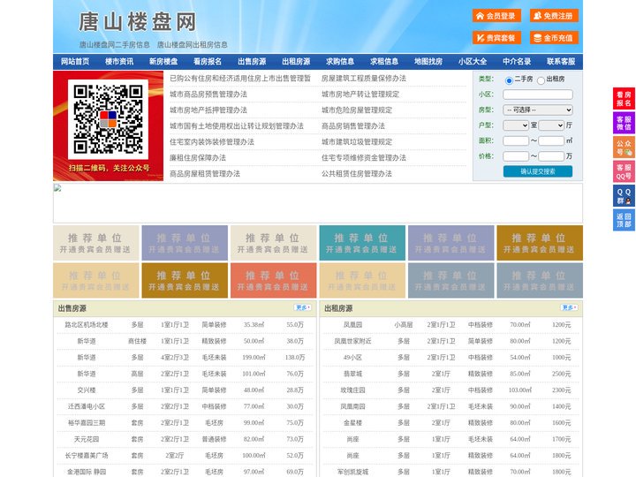Viewport: 636px width, 477px height.
Task: Open link 商品房销售管理办法
Action: coord(353,126)
